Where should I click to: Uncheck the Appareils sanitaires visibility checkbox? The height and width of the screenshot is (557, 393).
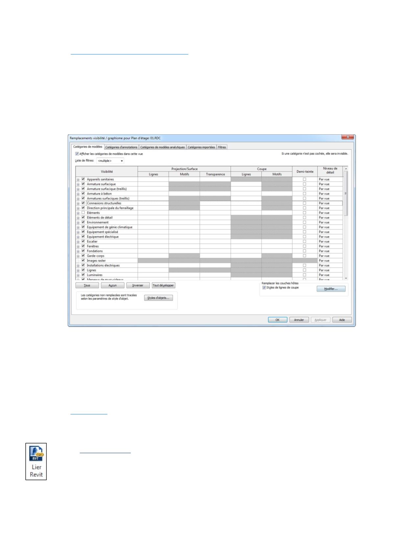click(x=83, y=179)
